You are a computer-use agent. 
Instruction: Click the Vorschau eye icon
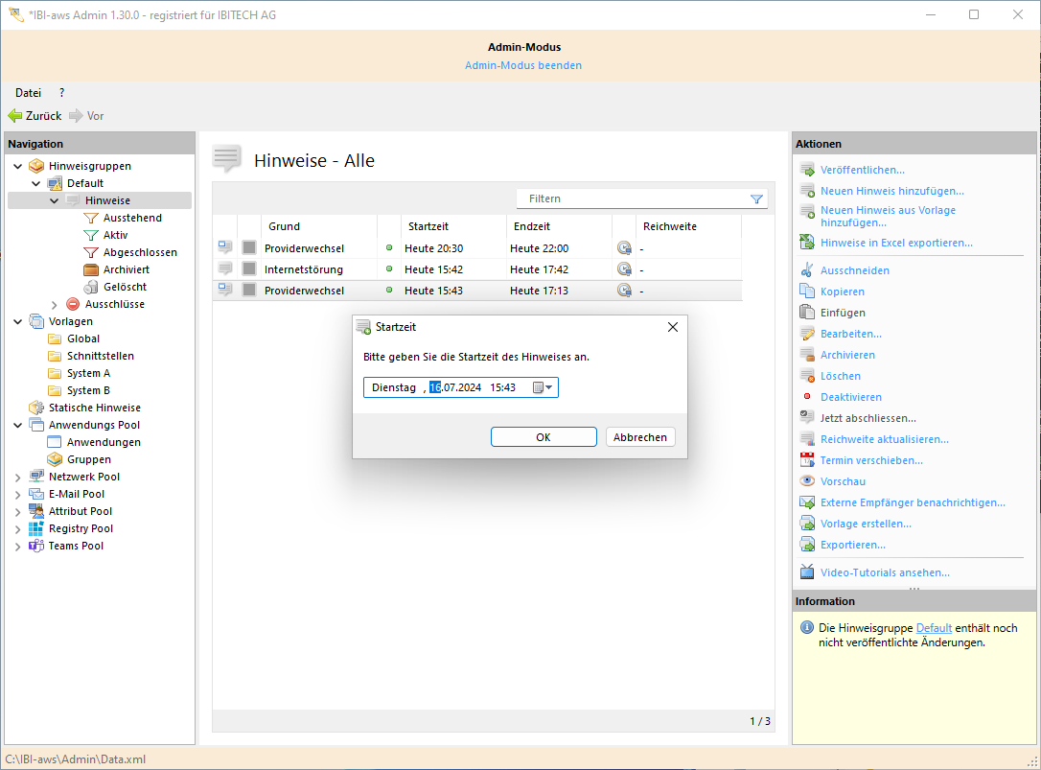coord(807,481)
